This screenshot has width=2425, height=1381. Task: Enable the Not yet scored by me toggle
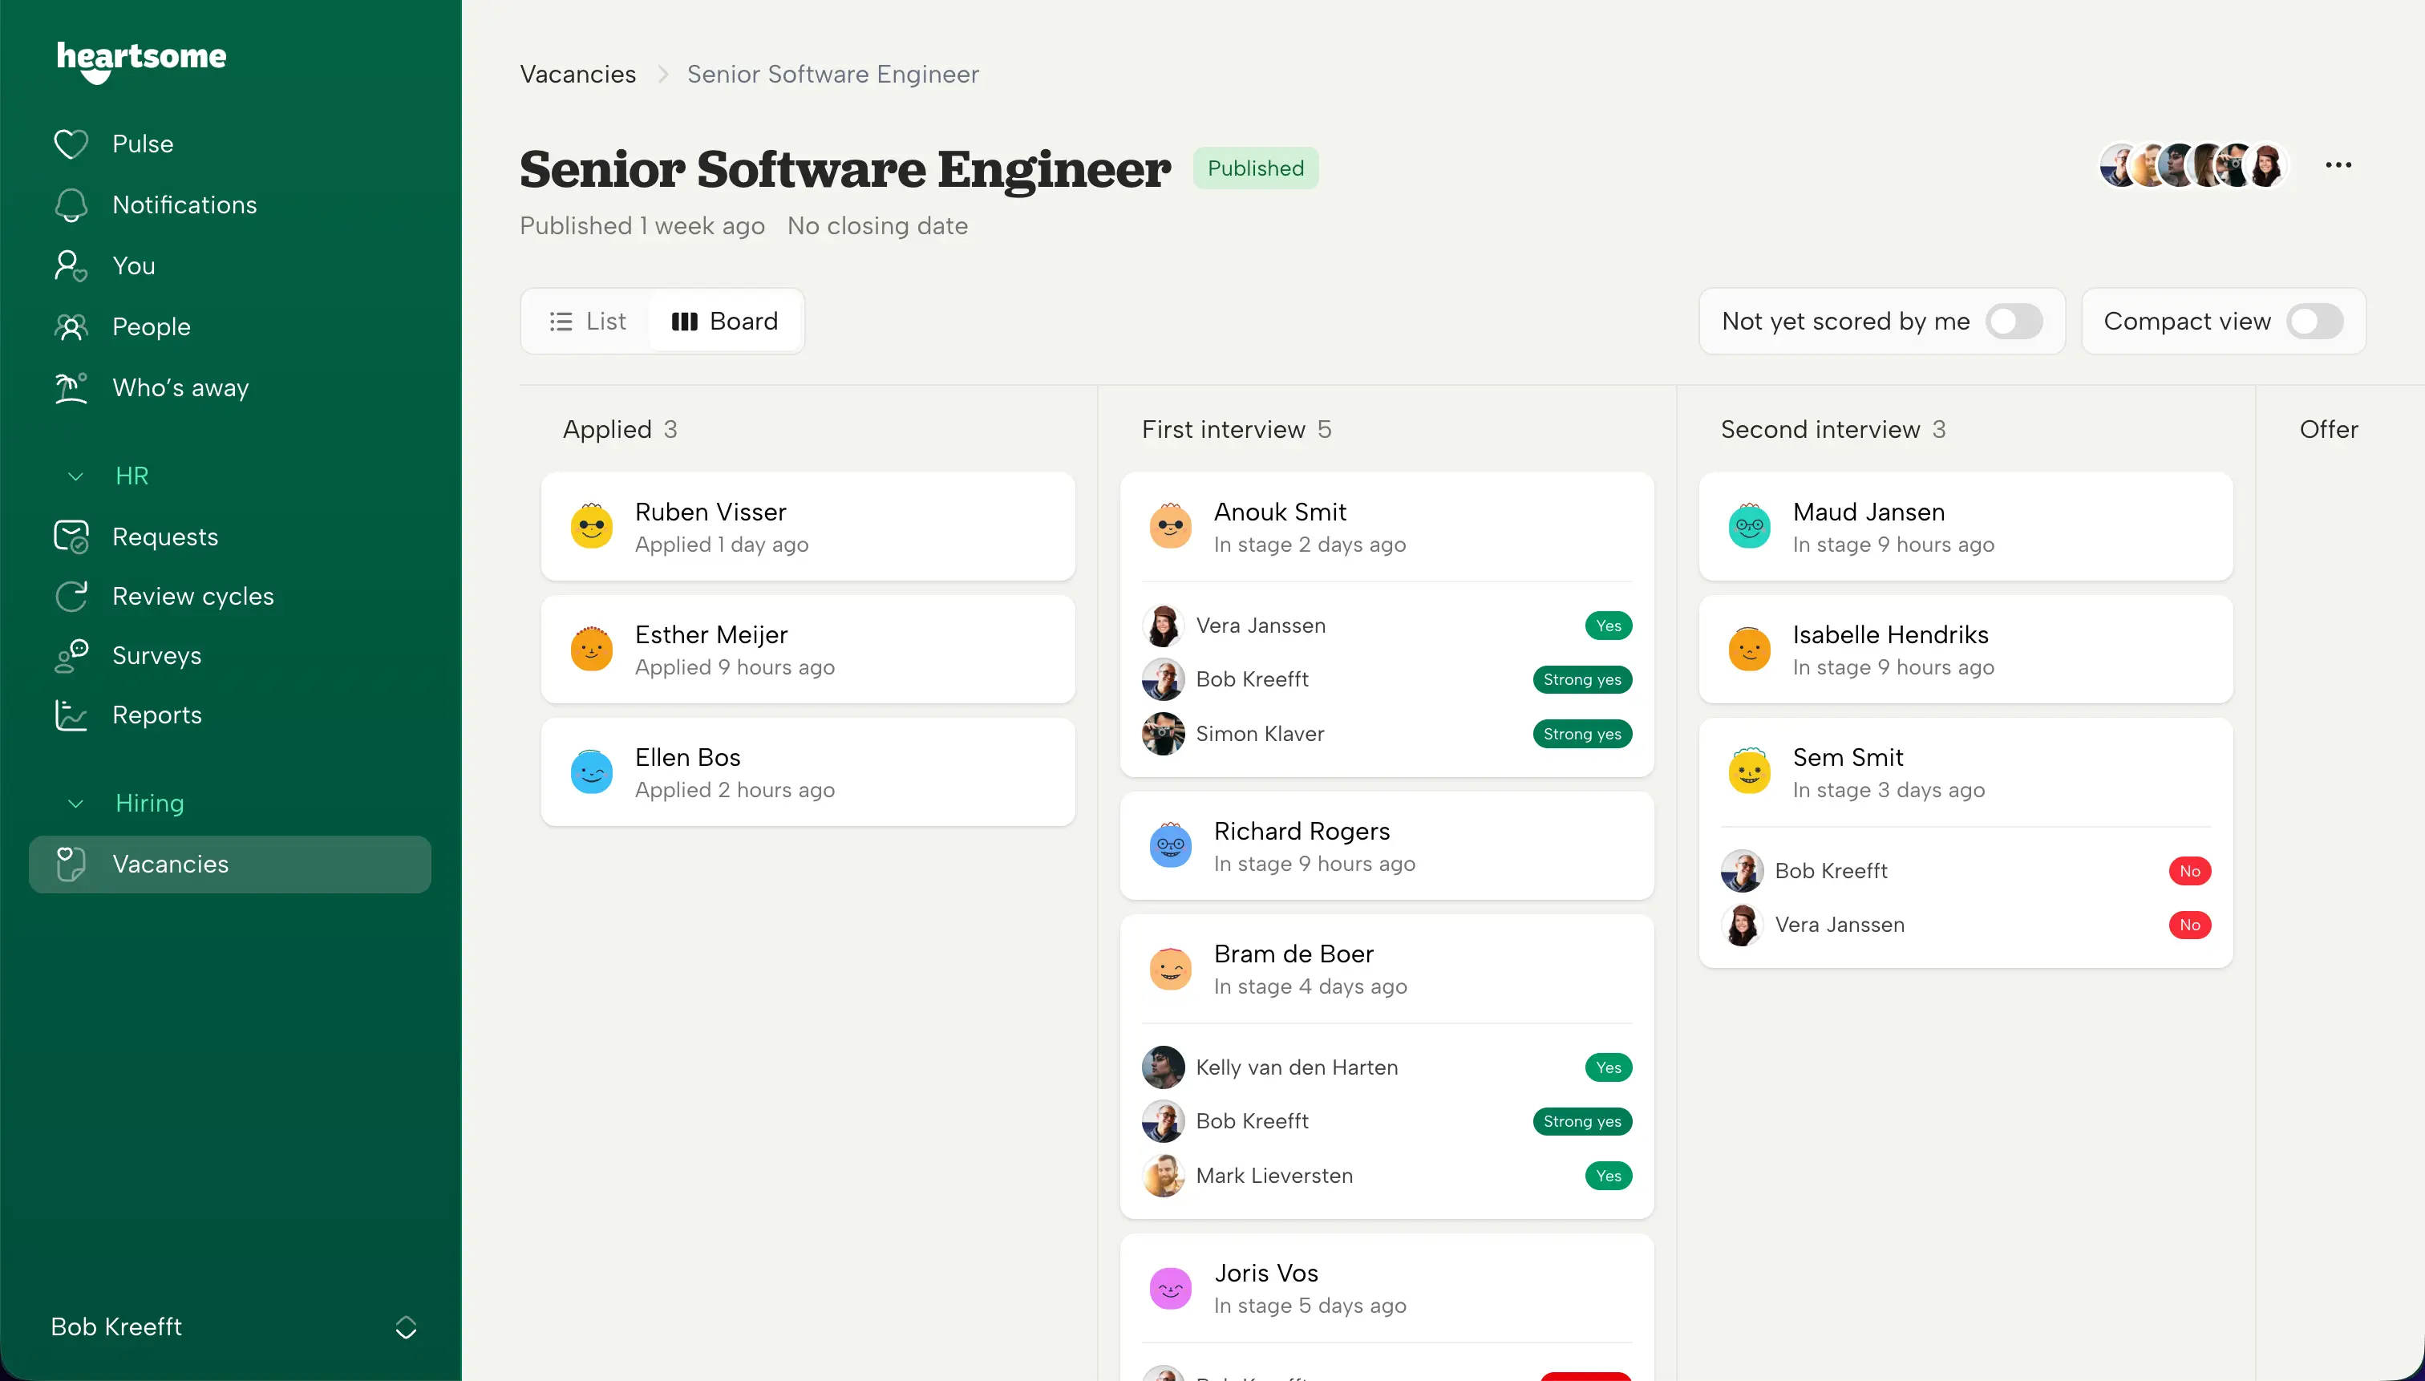[2014, 322]
